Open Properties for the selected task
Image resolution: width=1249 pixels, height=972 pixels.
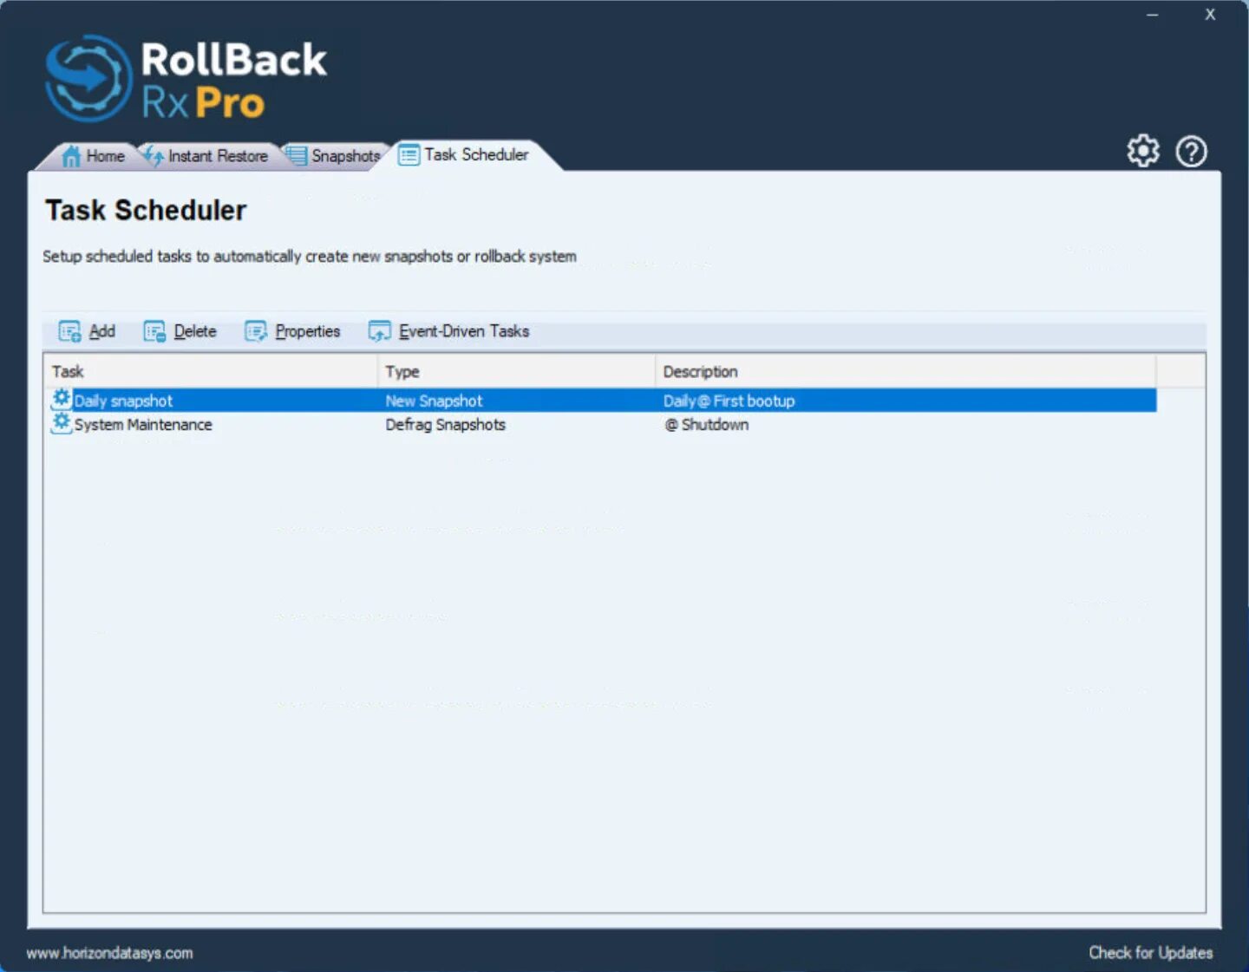click(293, 331)
